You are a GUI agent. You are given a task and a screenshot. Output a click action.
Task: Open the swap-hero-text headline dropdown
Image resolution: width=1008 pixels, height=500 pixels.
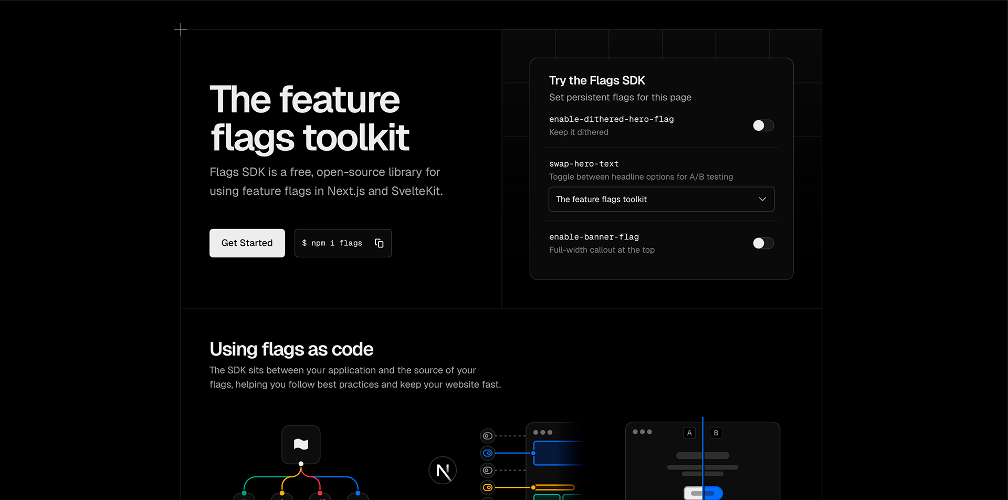(x=661, y=199)
